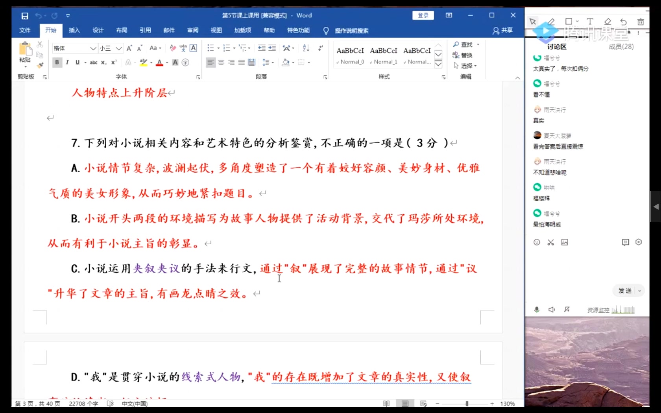Click the show paragraph marks icon
The width and height of the screenshot is (661, 413).
(321, 48)
